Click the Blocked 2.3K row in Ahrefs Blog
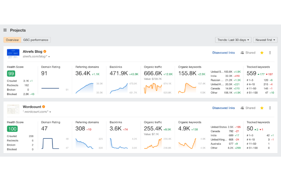 20,94
